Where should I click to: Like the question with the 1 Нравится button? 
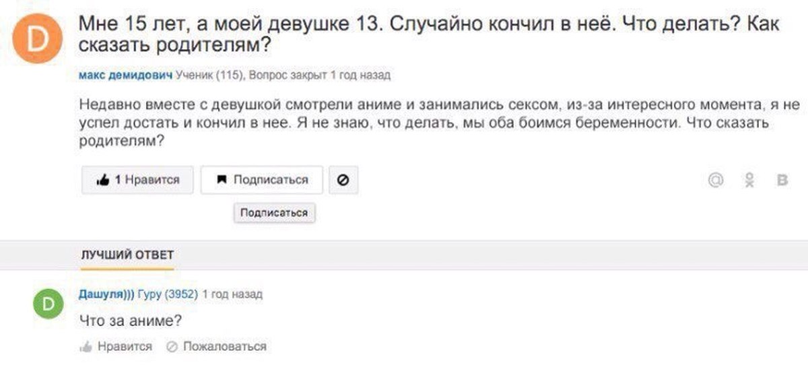click(137, 180)
